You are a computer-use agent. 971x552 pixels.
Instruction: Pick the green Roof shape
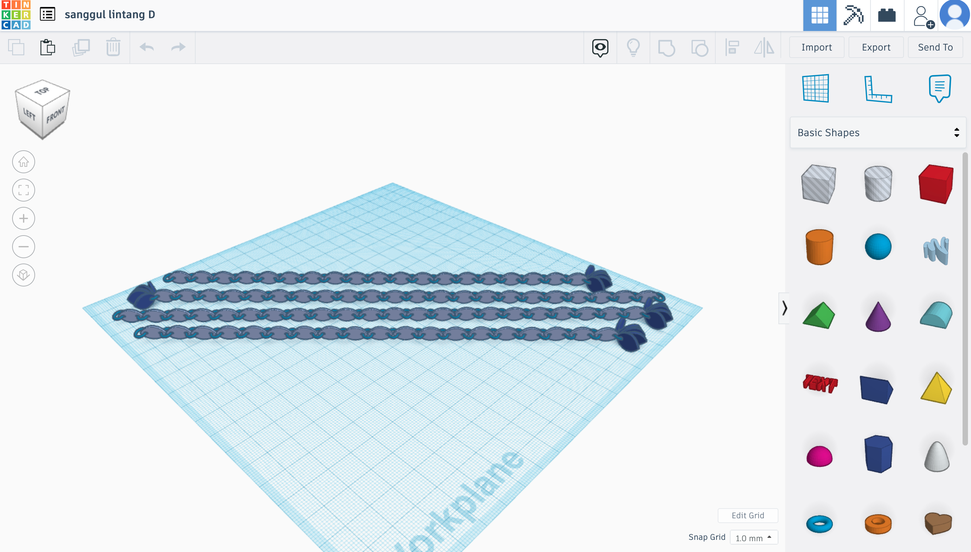click(x=819, y=315)
